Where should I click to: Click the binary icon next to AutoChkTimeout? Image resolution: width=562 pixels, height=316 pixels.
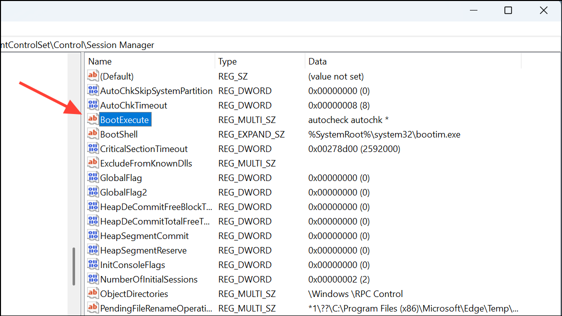coord(93,105)
